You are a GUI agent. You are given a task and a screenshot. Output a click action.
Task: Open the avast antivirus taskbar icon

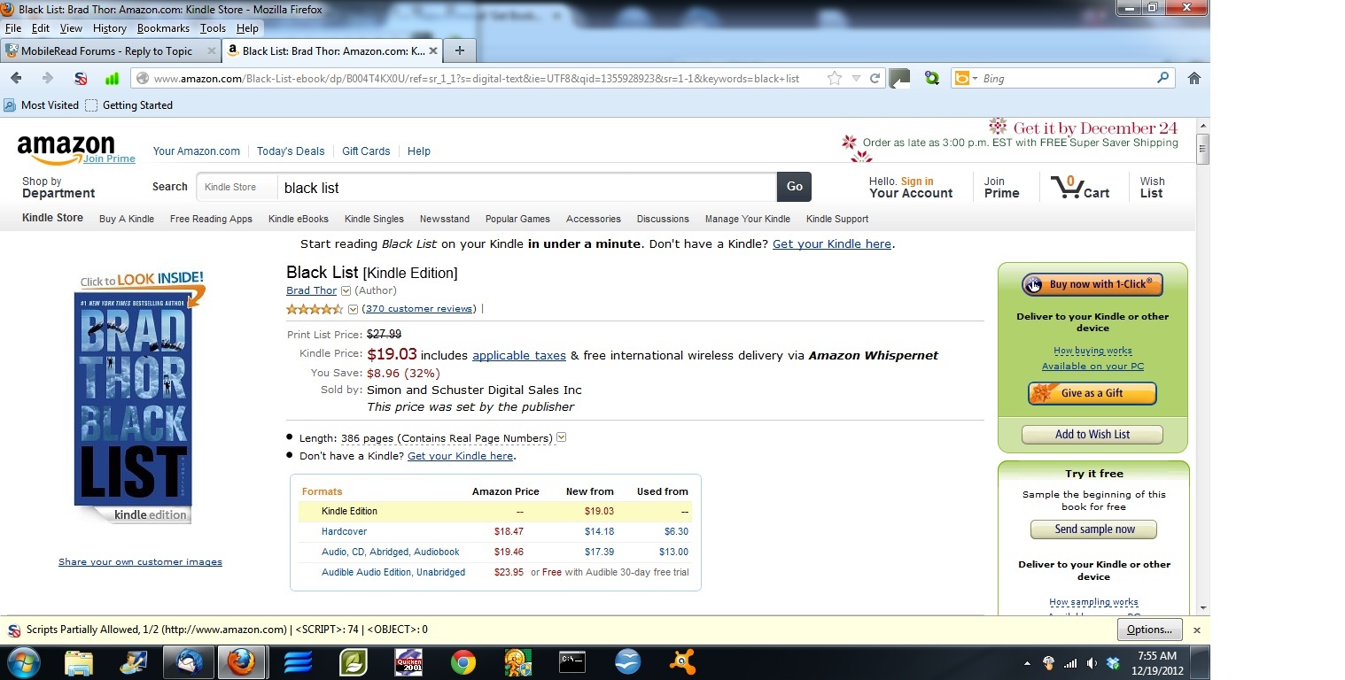click(681, 661)
